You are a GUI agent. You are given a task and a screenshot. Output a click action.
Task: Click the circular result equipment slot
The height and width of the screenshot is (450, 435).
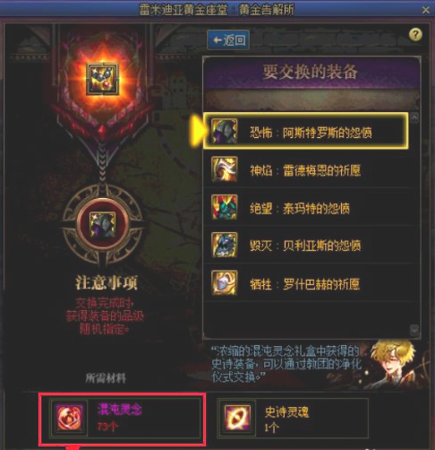(x=103, y=224)
